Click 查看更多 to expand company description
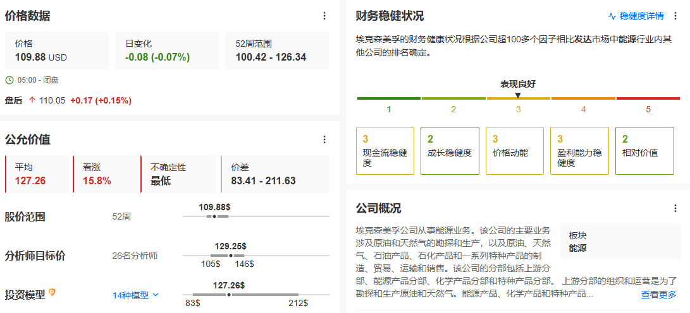690x313 pixels. tap(658, 295)
